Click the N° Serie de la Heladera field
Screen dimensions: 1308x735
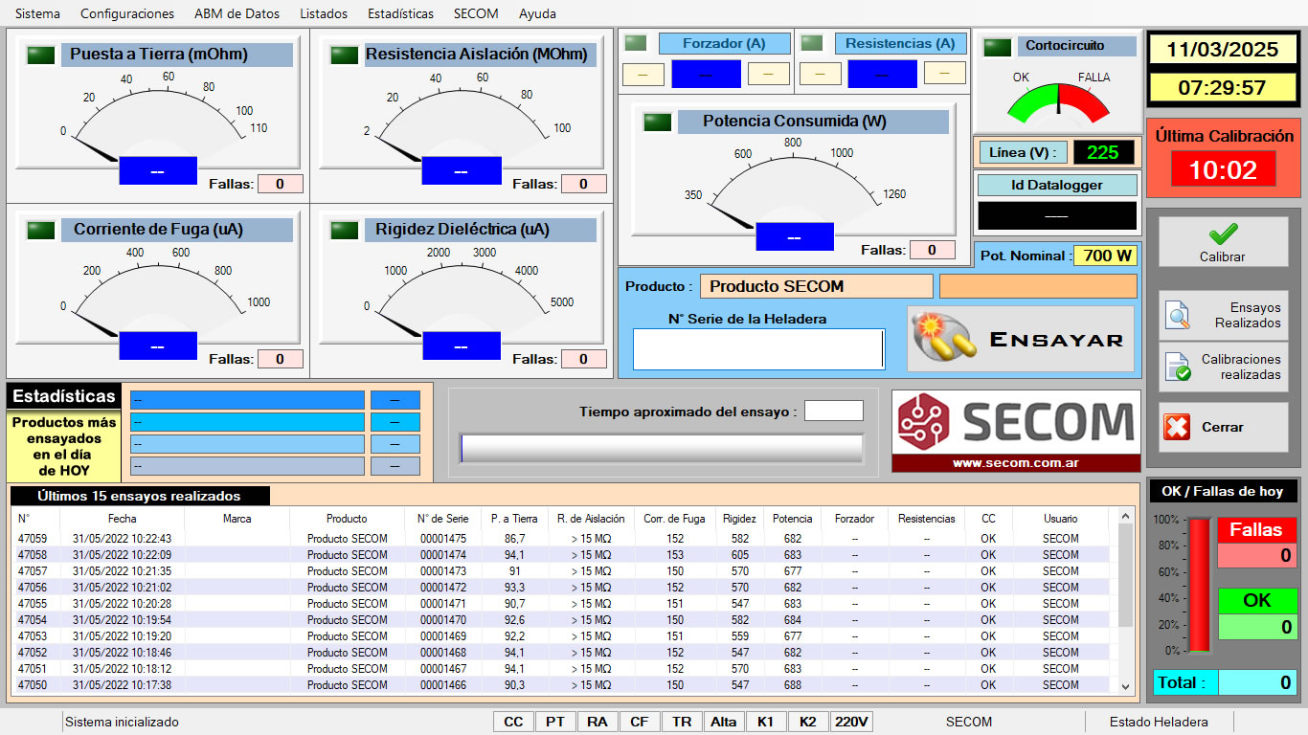point(758,349)
